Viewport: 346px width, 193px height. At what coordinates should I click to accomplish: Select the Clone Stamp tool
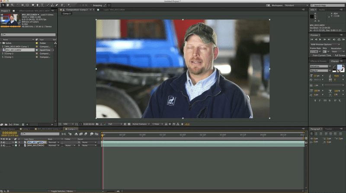[52, 5]
